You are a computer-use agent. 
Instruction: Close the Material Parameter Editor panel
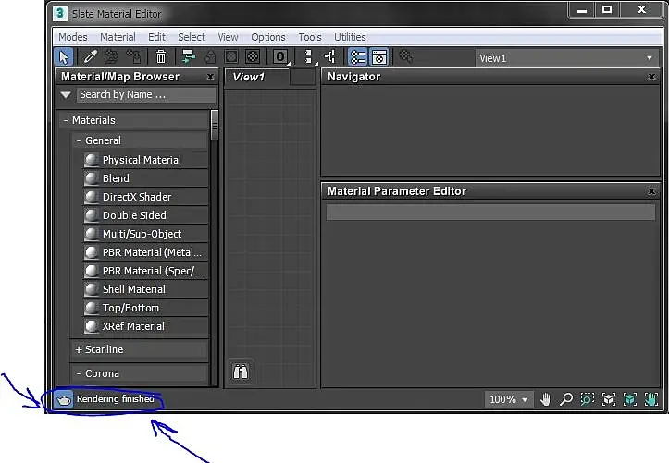[651, 191]
